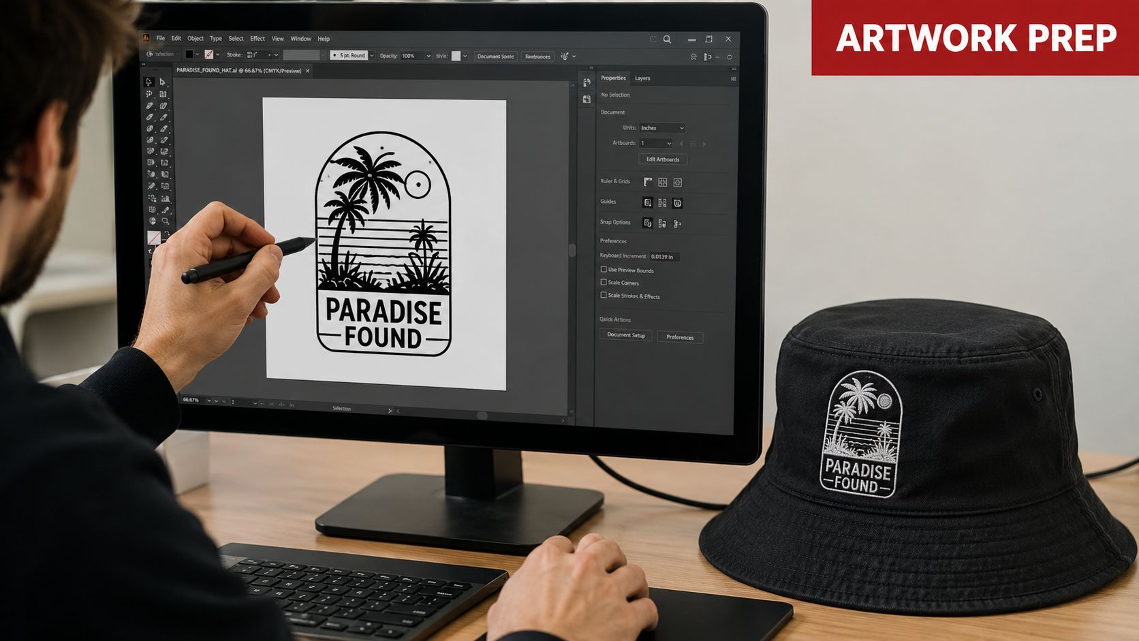The width and height of the screenshot is (1139, 641).
Task: Choose the Eyedropper tool in toolbox
Action: [165, 210]
